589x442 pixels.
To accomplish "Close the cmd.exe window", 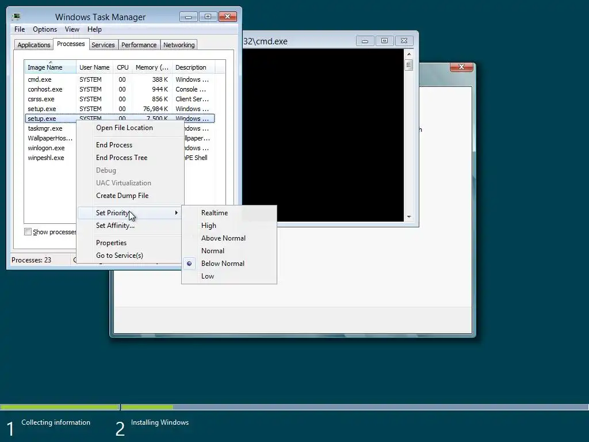I will click(x=404, y=41).
